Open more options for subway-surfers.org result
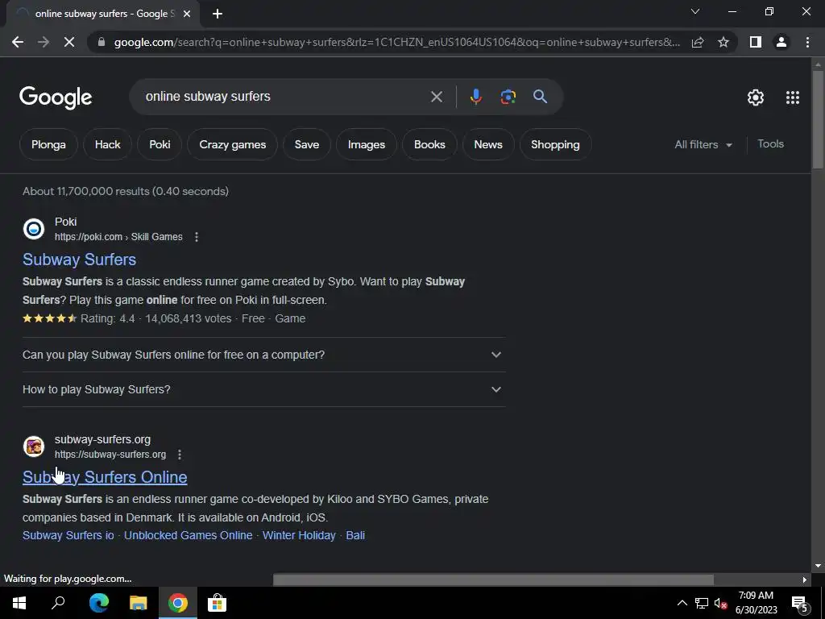Image resolution: width=825 pixels, height=619 pixels. tap(180, 455)
